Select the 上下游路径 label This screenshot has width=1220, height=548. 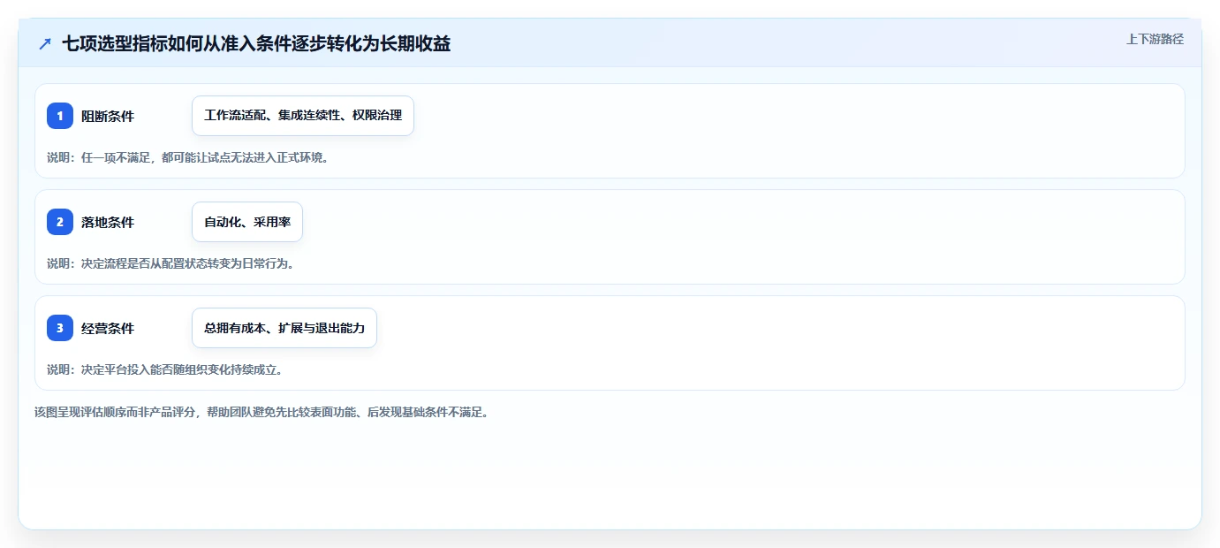(x=1155, y=39)
